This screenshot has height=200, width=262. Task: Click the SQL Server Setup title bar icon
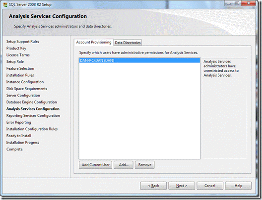5,4
